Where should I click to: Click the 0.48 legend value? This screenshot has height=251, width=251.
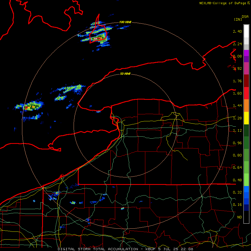click(237, 180)
